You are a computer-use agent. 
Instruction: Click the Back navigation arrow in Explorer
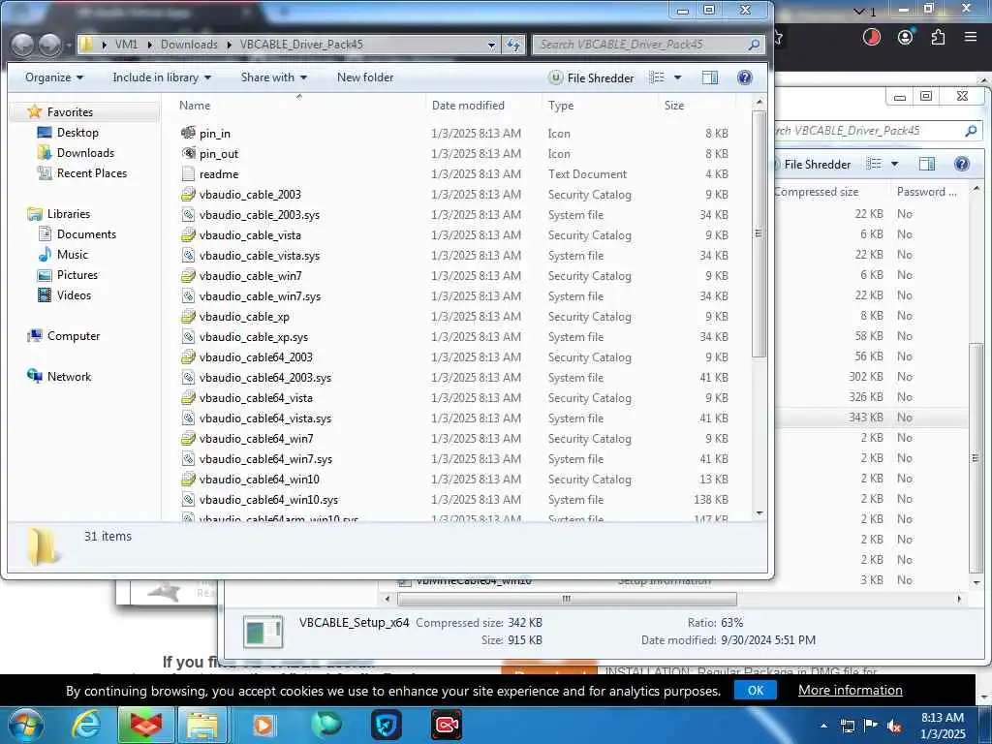pyautogui.click(x=23, y=45)
